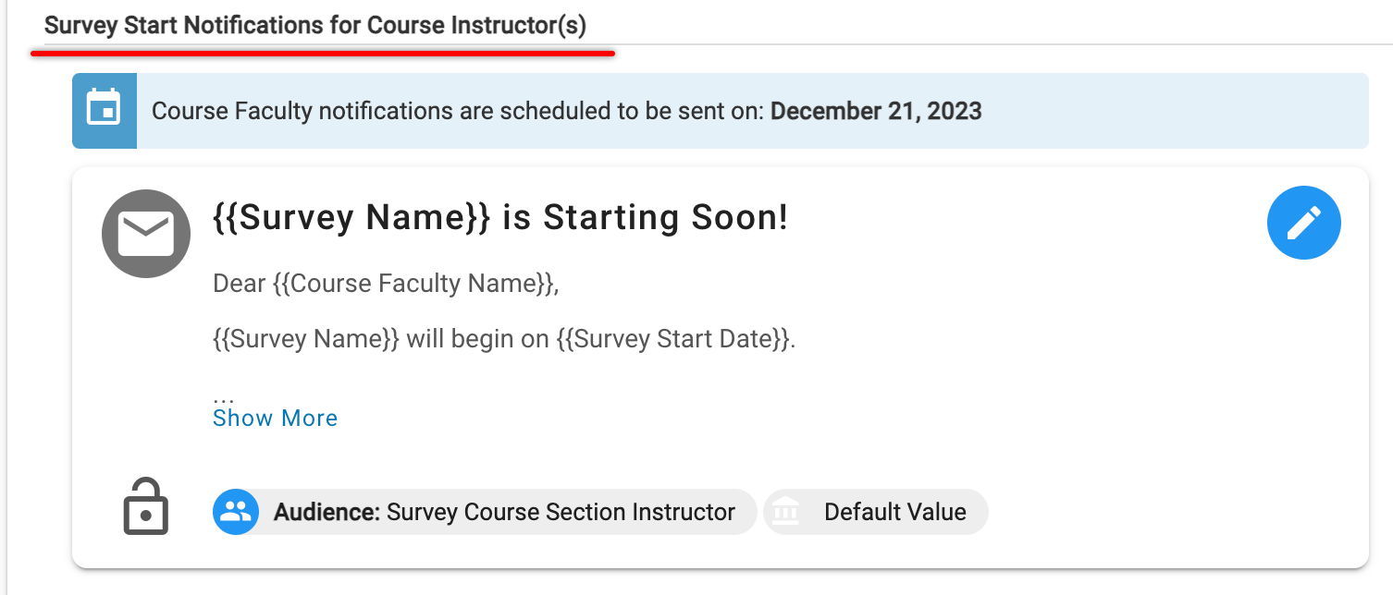Click the "Survey Start Notifications for Course Instructor(s)" heading

tap(315, 25)
